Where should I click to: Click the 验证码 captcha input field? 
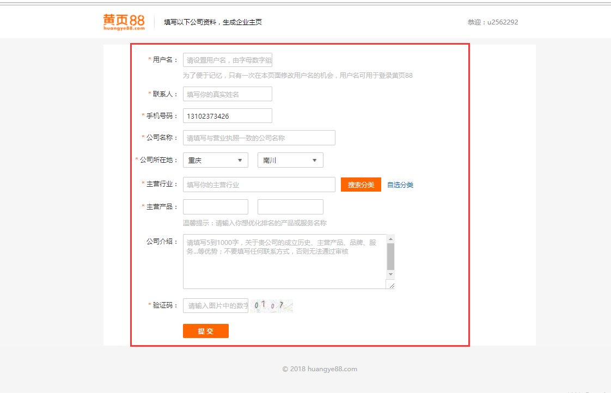(215, 305)
